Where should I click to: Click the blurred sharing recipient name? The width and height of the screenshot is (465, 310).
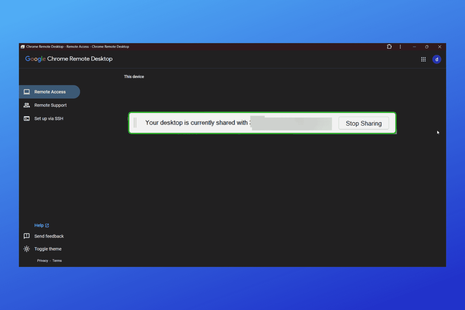291,124
